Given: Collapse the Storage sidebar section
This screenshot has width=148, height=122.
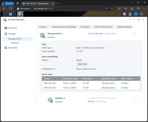Looking at the screenshot, I should click(30, 34).
